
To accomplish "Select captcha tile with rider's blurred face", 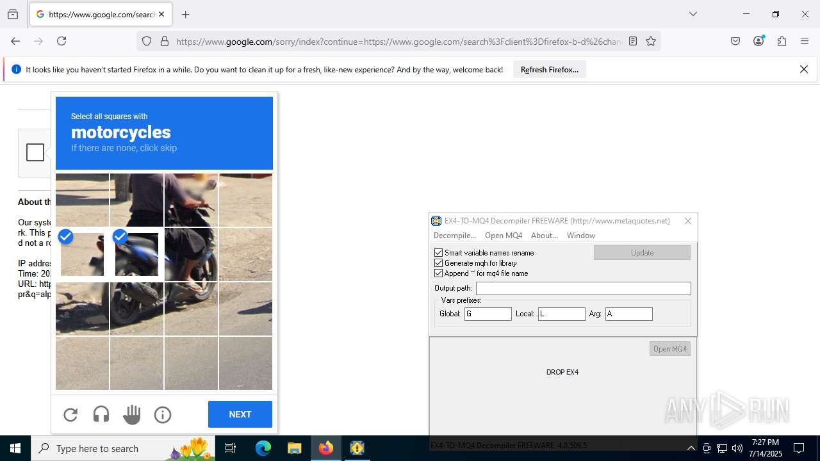I will coord(191,200).
